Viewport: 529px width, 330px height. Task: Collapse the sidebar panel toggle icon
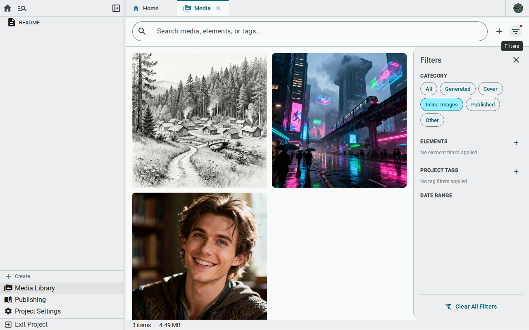(116, 8)
